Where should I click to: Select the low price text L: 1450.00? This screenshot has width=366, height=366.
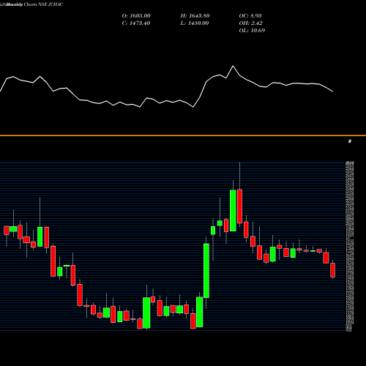click(x=195, y=23)
